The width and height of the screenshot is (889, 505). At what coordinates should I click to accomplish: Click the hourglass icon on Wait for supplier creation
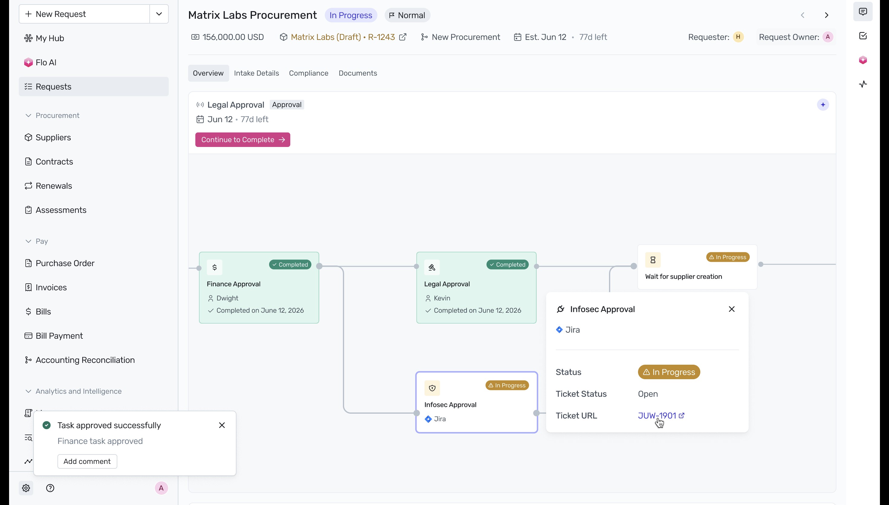point(653,260)
